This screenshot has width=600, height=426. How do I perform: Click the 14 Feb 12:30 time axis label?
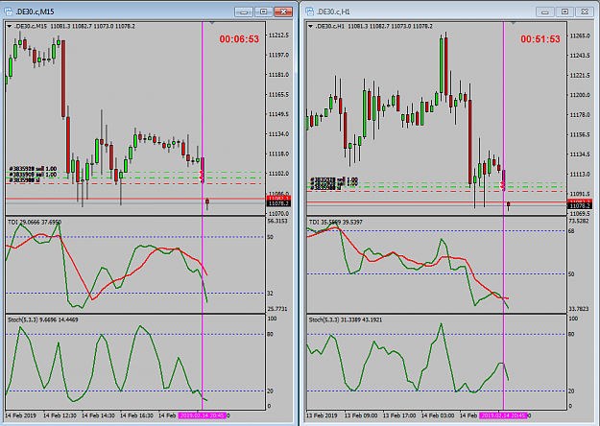[x=60, y=415]
